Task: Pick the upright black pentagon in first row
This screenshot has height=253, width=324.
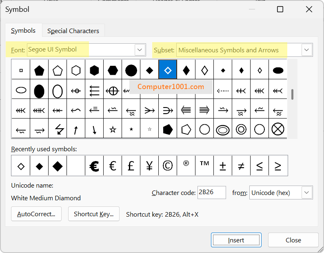Action: 39,70
